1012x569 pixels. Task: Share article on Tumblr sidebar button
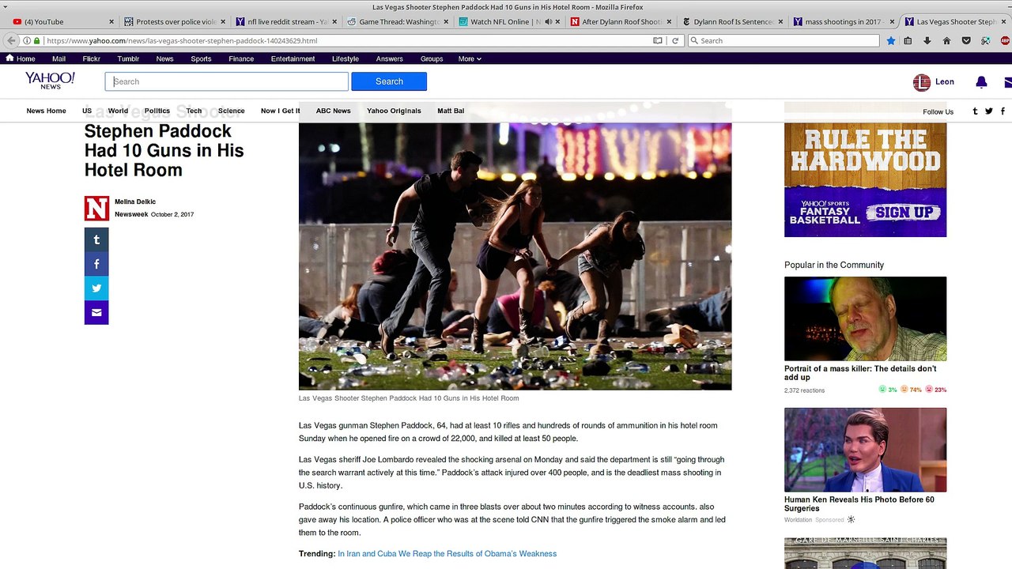tap(96, 239)
